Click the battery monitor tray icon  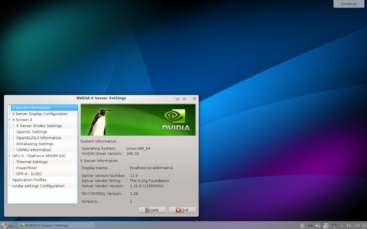click(x=325, y=226)
